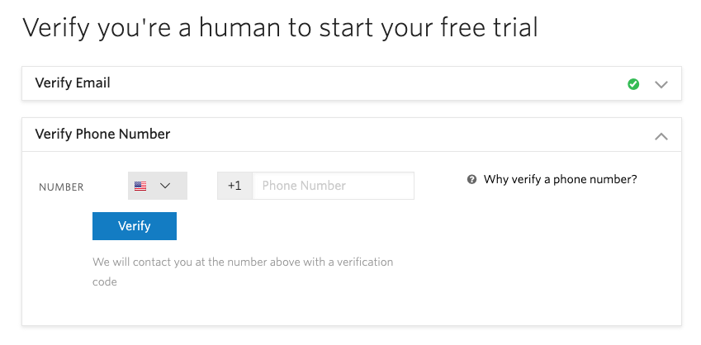
Task: Click the question mark help icon
Action: [471, 179]
